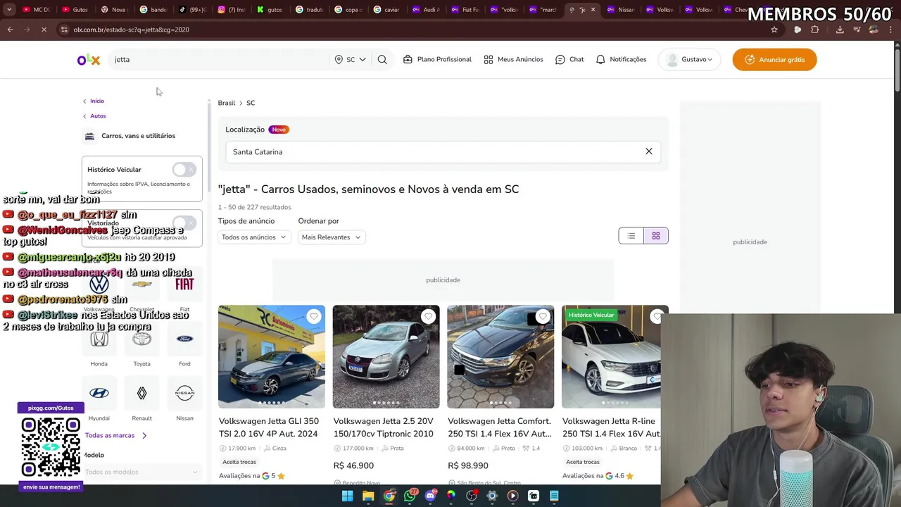
Task: Open Notificações bell
Action: pos(621,60)
